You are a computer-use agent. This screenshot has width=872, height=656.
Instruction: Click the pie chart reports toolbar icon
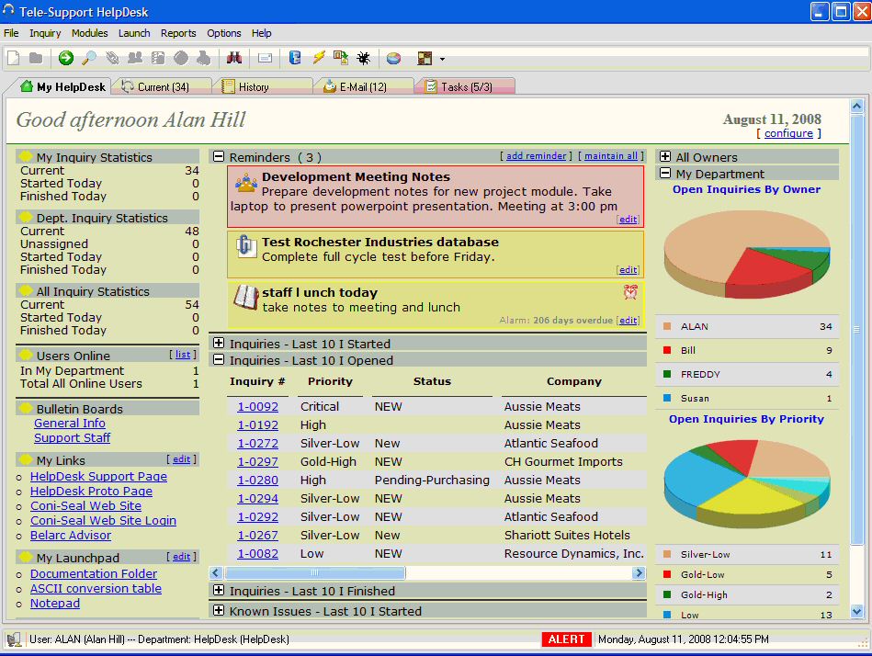coord(394,58)
